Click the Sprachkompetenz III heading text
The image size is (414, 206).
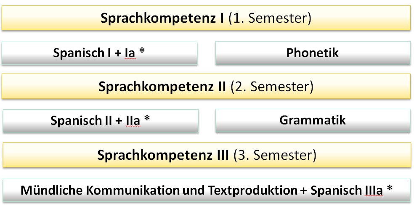163,156
